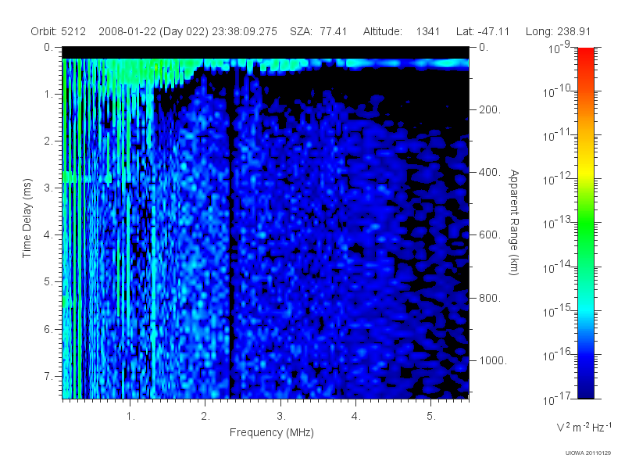Click the 'Long: 238.91' text
Viewport: 625px width, 469px height.
pyautogui.click(x=558, y=31)
